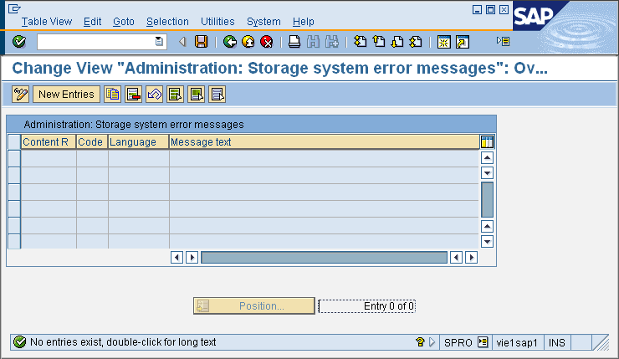Click the horizontal scrollbar of the table
The width and height of the screenshot is (619, 359).
pos(324,257)
